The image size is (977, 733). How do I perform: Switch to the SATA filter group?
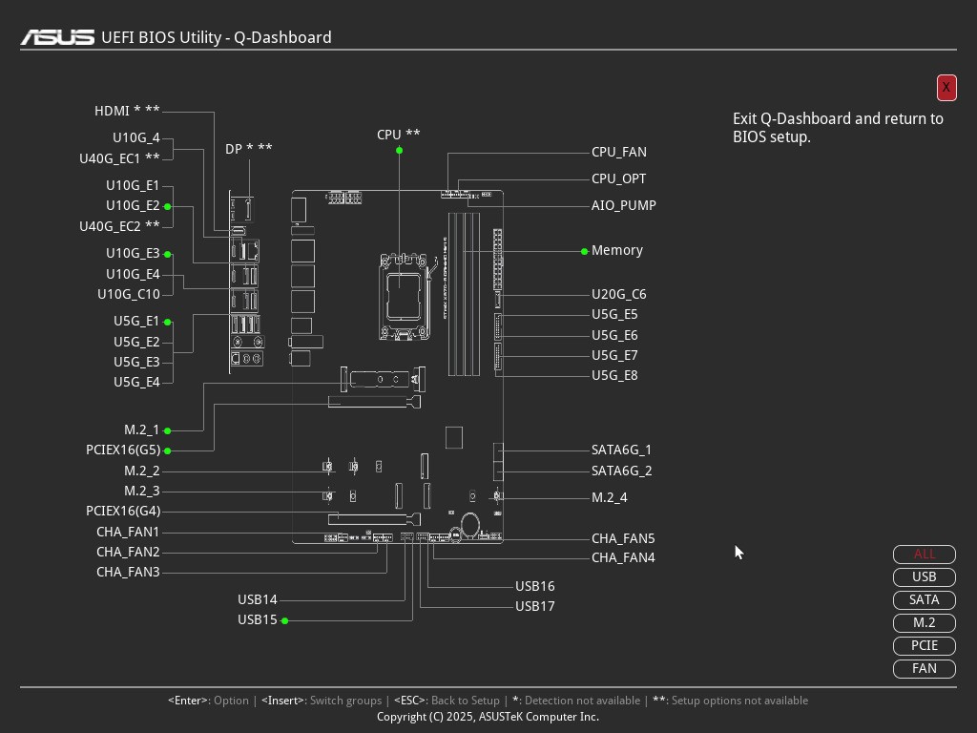[x=924, y=600]
